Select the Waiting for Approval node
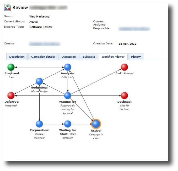Image resolution: width=178 pixels, height=171 pixels. click(x=68, y=95)
